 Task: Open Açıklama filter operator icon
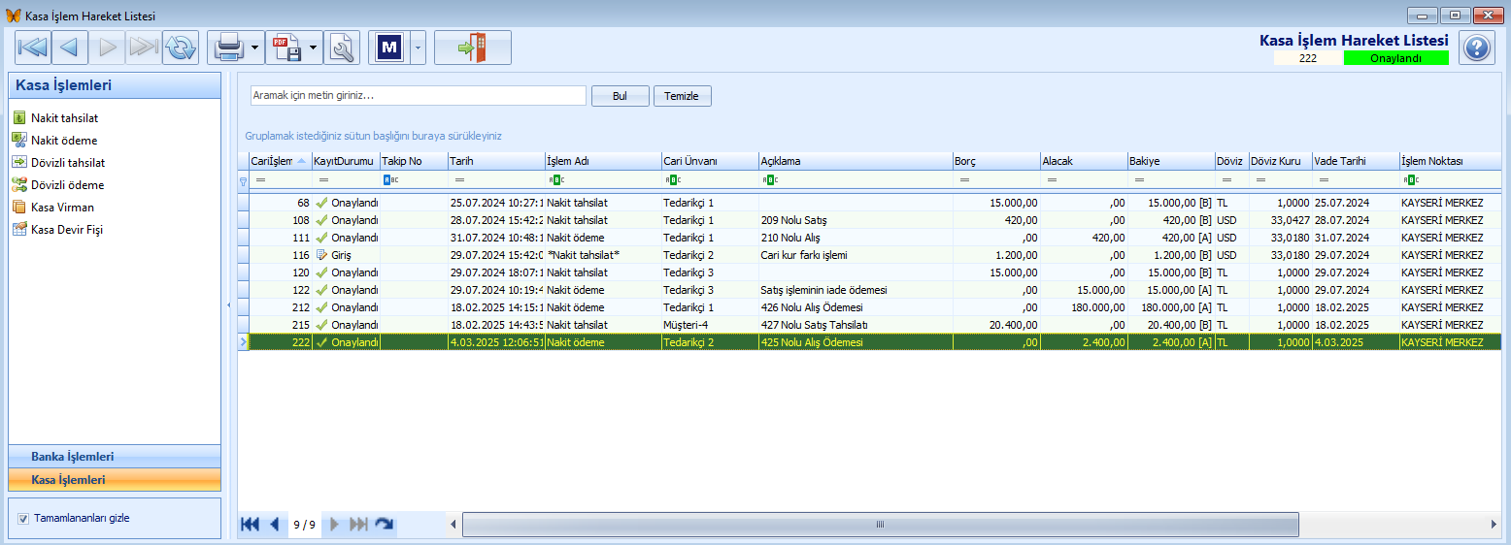[x=769, y=180]
